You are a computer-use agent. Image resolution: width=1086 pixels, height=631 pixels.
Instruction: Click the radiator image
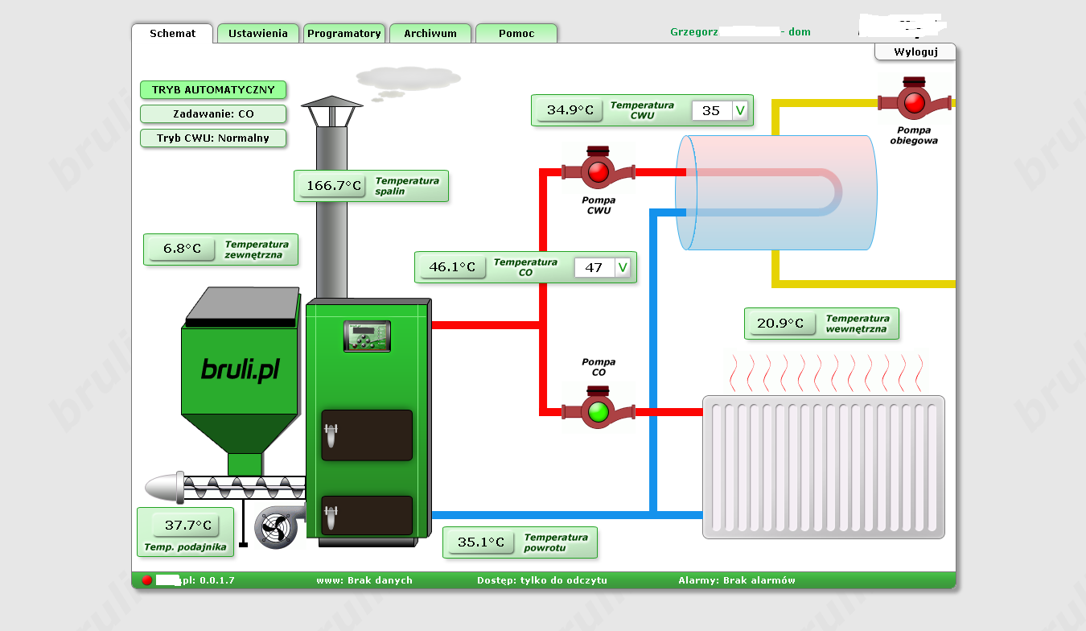823,466
